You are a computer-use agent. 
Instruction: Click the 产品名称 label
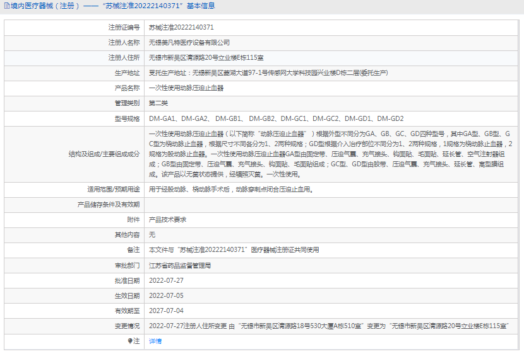[127, 88]
